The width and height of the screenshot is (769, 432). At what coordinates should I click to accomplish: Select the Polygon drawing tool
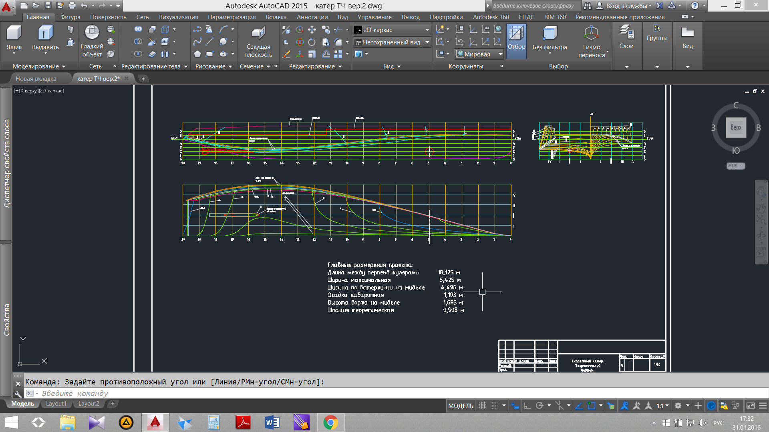coord(197,54)
